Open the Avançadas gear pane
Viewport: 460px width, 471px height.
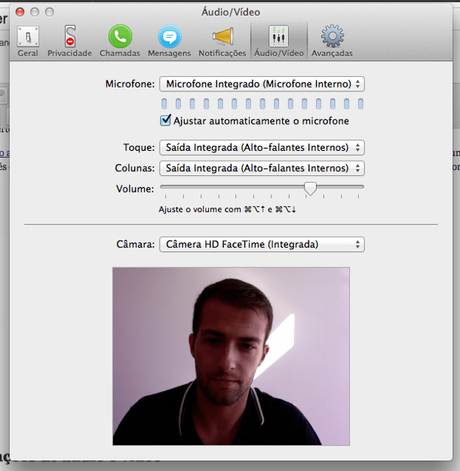click(x=332, y=42)
